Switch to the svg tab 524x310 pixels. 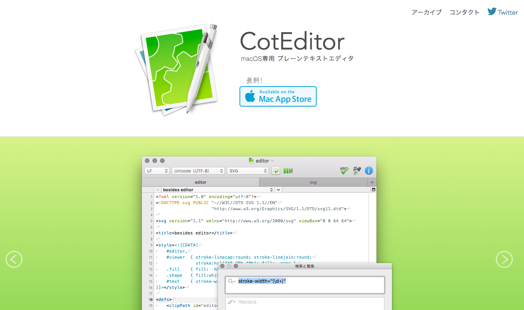pos(313,182)
